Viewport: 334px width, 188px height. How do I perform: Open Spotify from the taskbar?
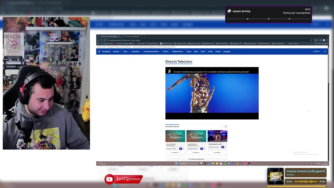pos(225,163)
